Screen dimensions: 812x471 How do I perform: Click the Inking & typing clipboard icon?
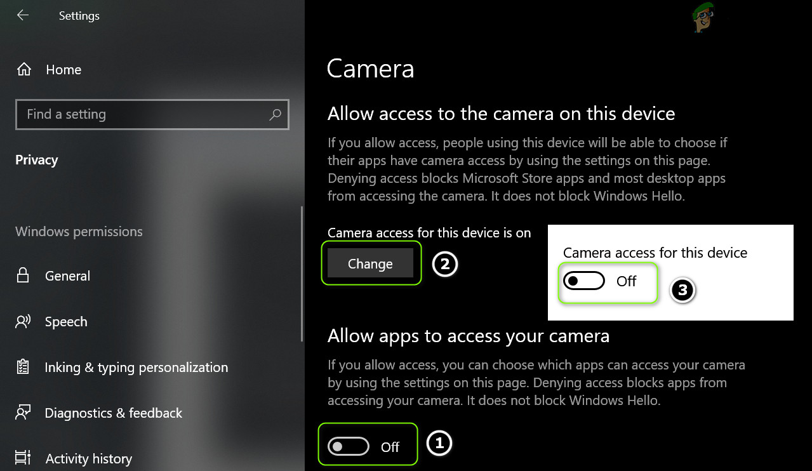[x=23, y=368]
